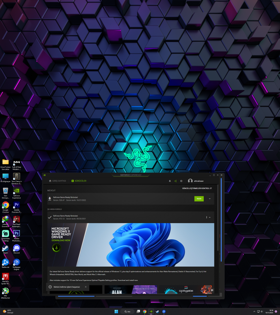Click the green share icon

coord(175,181)
